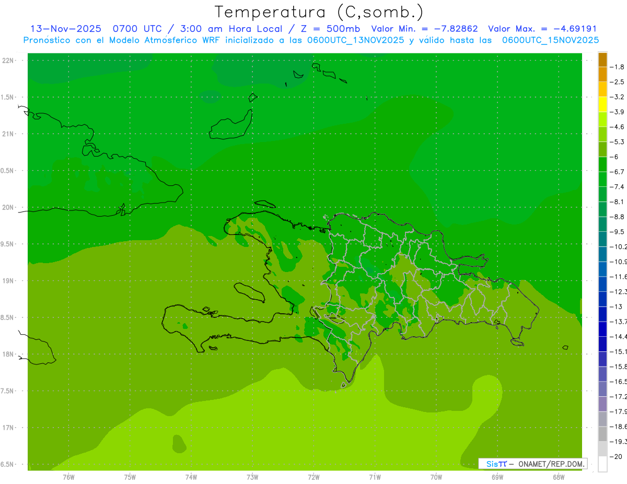Click the colorbar value "-3.9"
627x484 pixels.
coord(617,112)
